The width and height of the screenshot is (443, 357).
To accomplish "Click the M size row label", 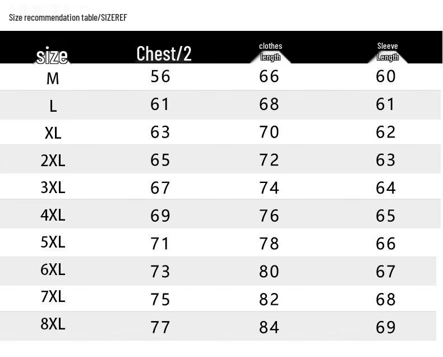I will [x=53, y=79].
